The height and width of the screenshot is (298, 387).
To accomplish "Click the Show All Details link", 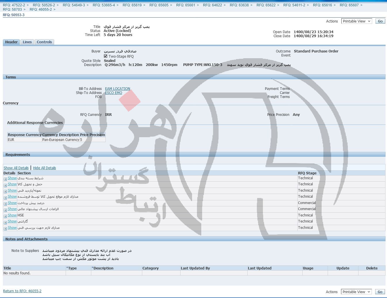I will 16,168.
